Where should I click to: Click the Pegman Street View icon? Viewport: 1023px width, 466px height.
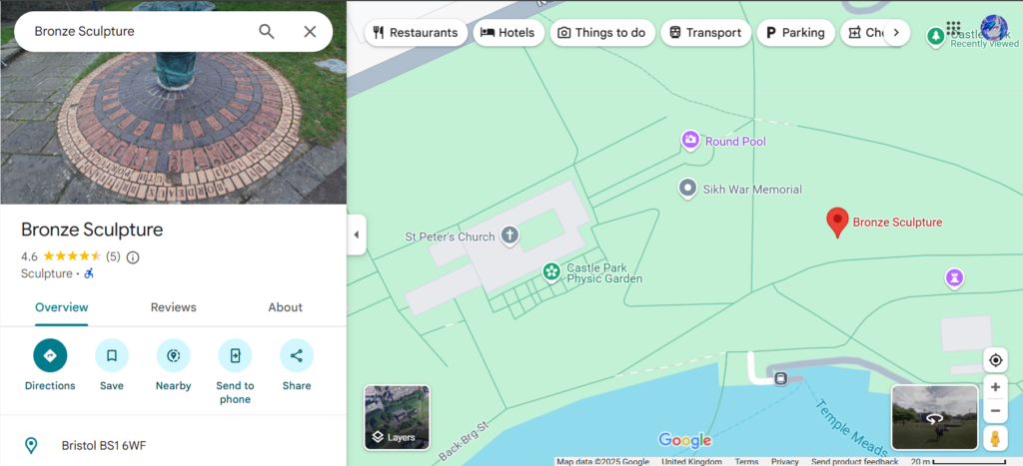[995, 438]
